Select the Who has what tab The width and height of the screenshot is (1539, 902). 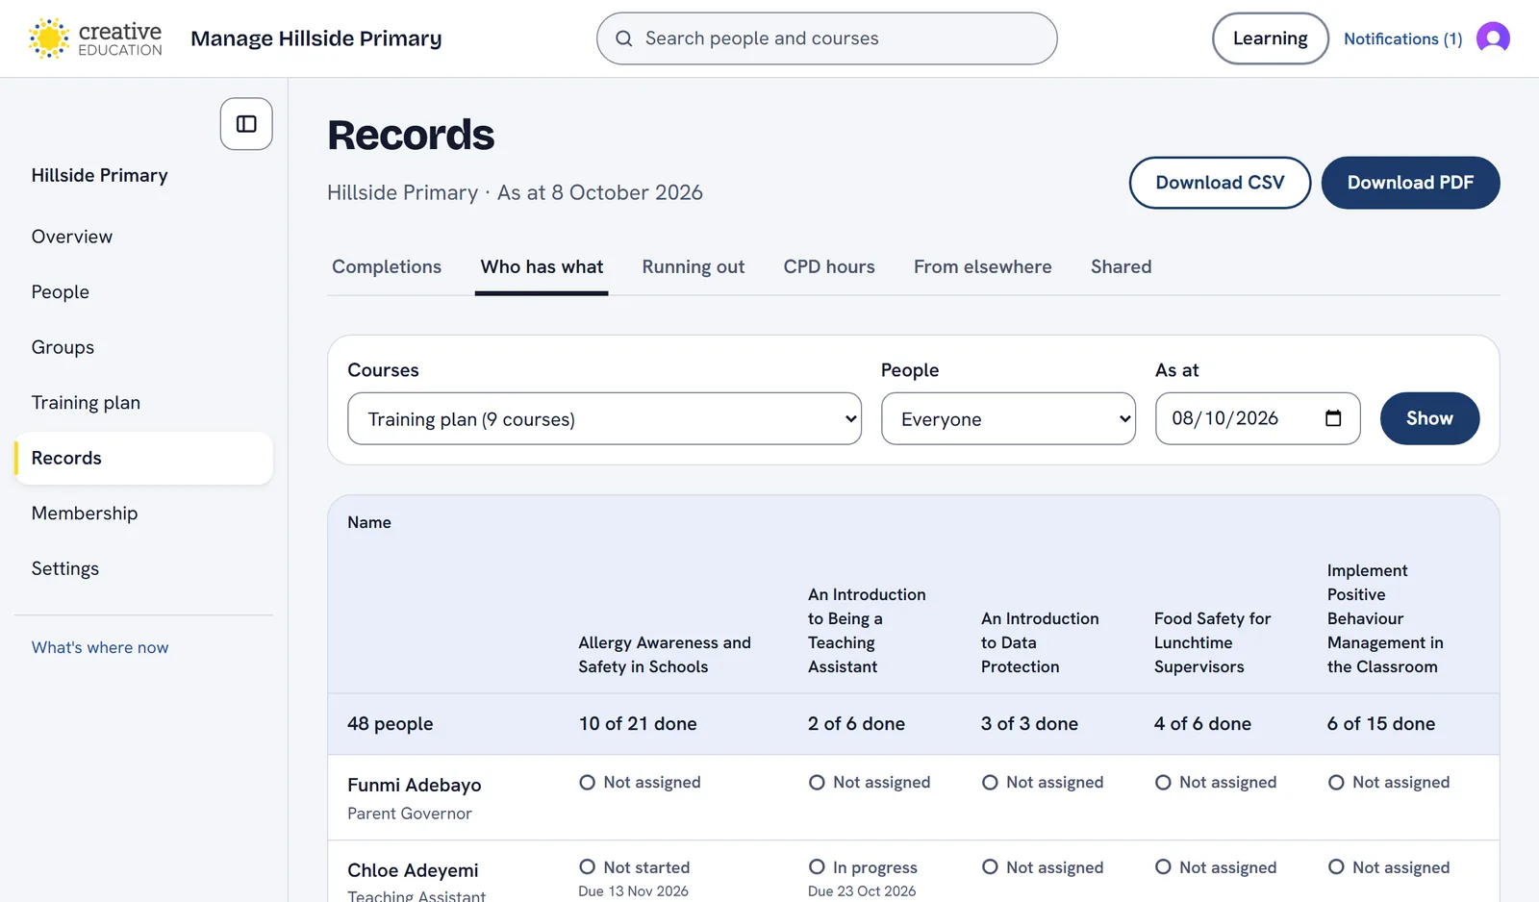tap(542, 266)
